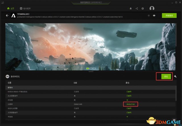The height and width of the screenshot is (126, 182).
Task: Open the notifications bell
Action: [x=131, y=9]
